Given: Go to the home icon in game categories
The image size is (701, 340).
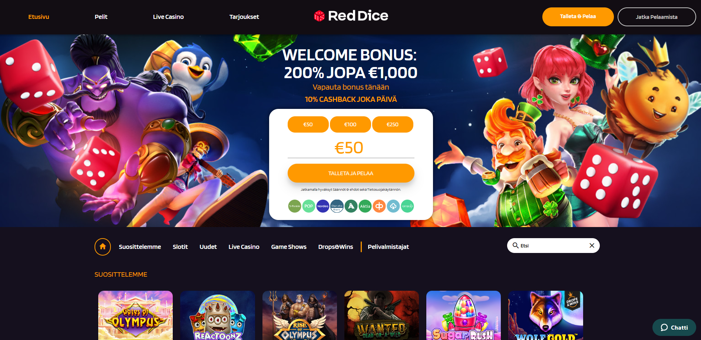Looking at the screenshot, I should (x=103, y=247).
